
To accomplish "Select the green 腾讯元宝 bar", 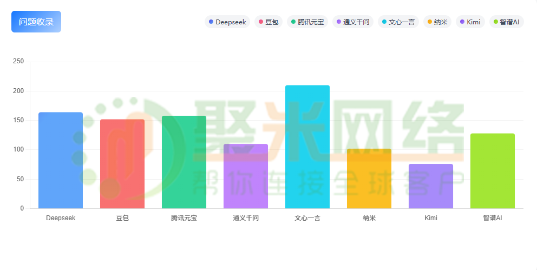I will [x=184, y=162].
